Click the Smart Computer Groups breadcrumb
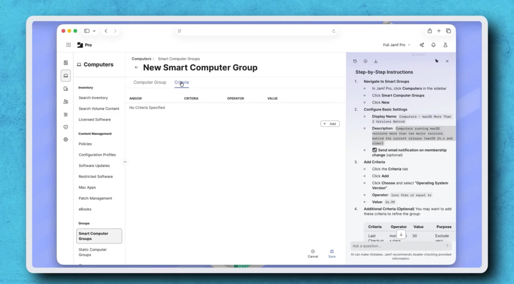The width and height of the screenshot is (514, 284). tap(179, 59)
